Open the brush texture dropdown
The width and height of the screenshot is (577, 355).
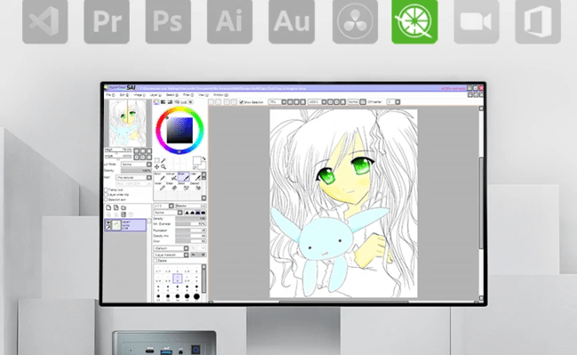click(x=171, y=255)
